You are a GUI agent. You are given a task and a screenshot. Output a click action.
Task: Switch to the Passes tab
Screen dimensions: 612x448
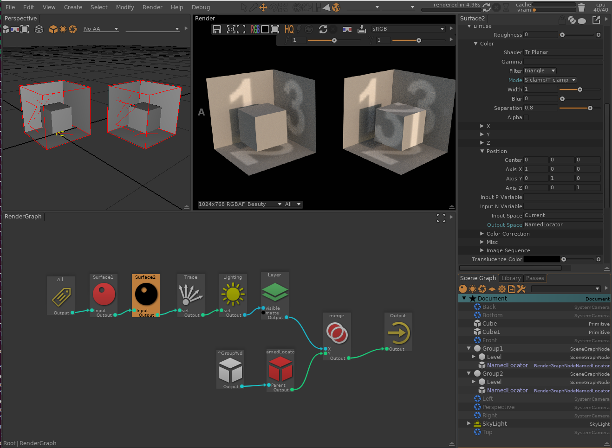pyautogui.click(x=535, y=278)
